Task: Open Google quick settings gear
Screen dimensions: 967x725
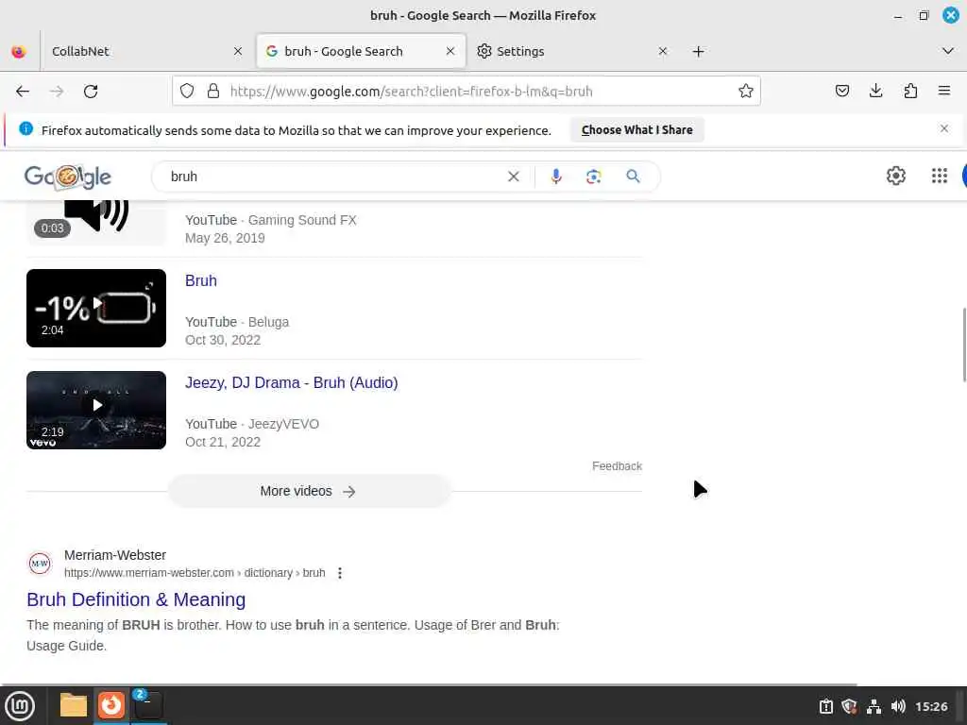Action: point(895,177)
